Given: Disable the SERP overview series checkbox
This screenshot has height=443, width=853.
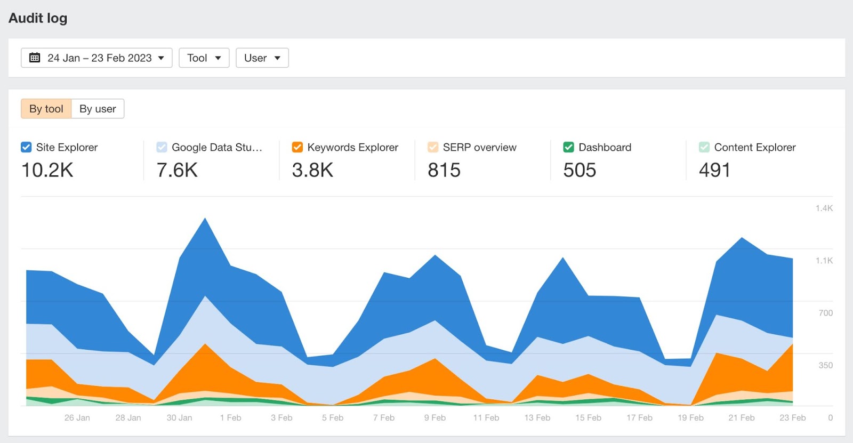Looking at the screenshot, I should pos(433,147).
